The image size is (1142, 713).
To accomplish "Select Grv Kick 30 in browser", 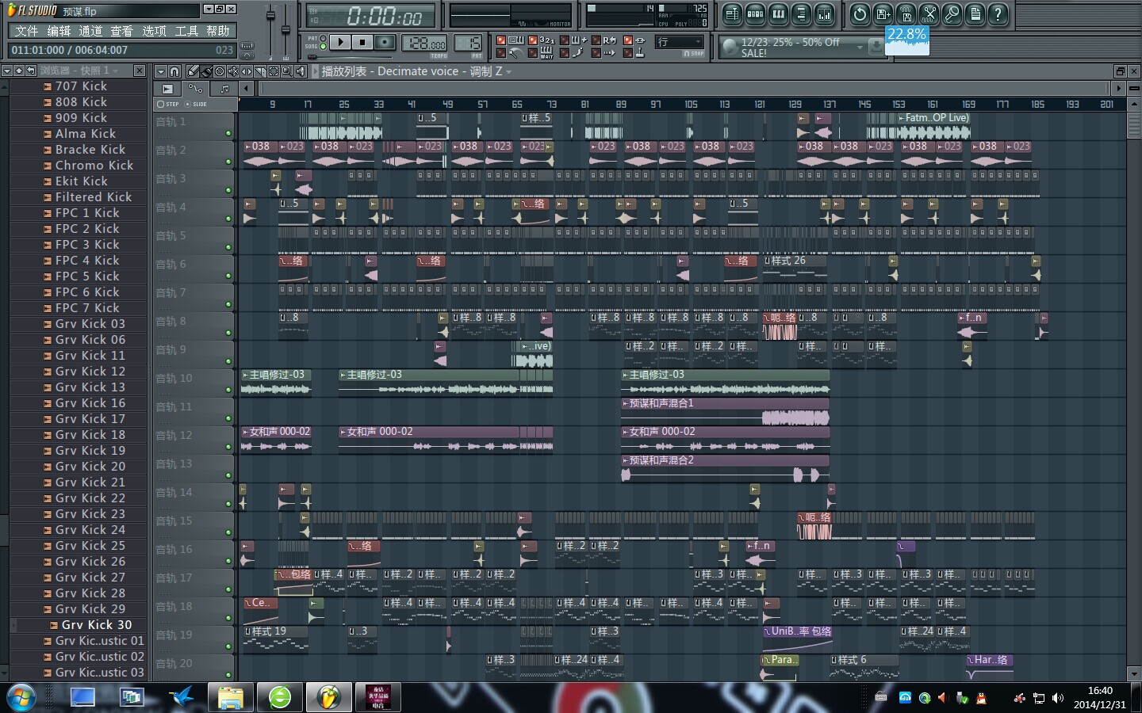I will [x=96, y=625].
